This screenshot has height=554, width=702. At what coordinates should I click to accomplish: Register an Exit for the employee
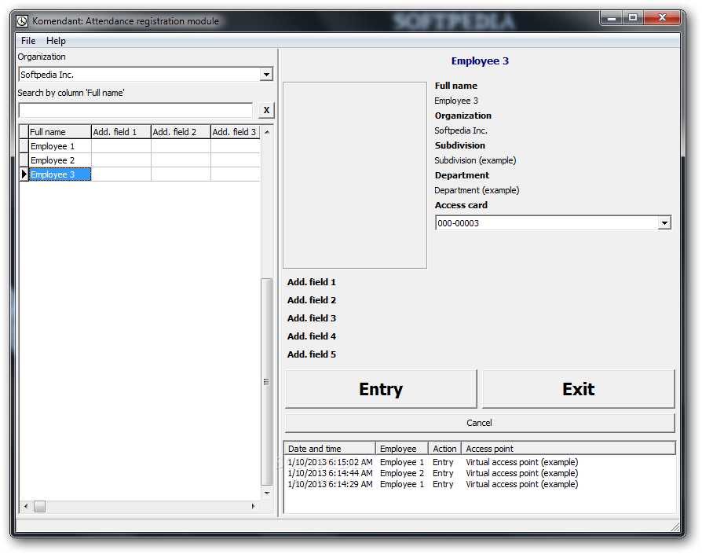579,389
